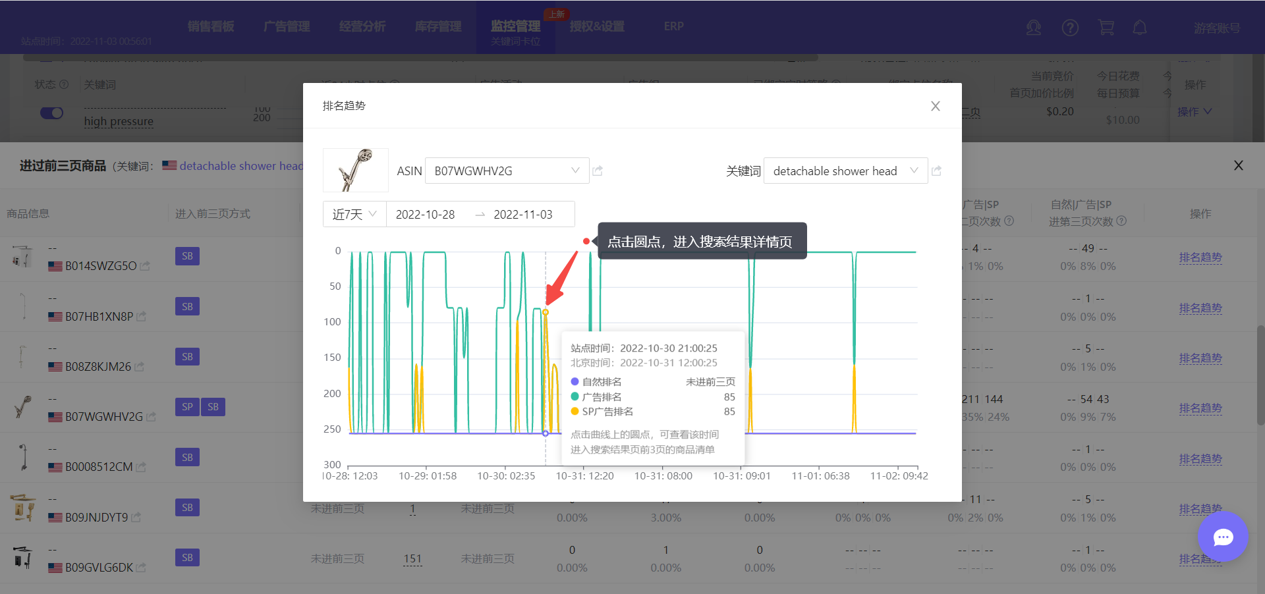Viewport: 1265px width, 594px height.
Task: Open the help question mark icon
Action: [x=1070, y=28]
